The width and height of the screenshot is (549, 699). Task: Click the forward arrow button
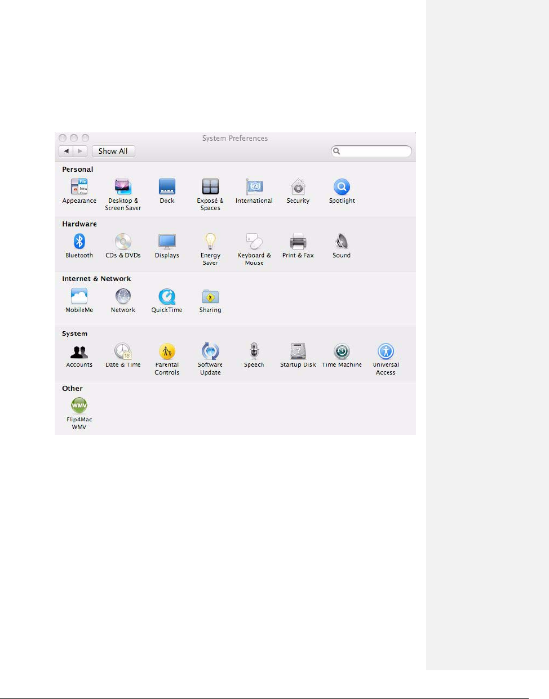coord(81,151)
